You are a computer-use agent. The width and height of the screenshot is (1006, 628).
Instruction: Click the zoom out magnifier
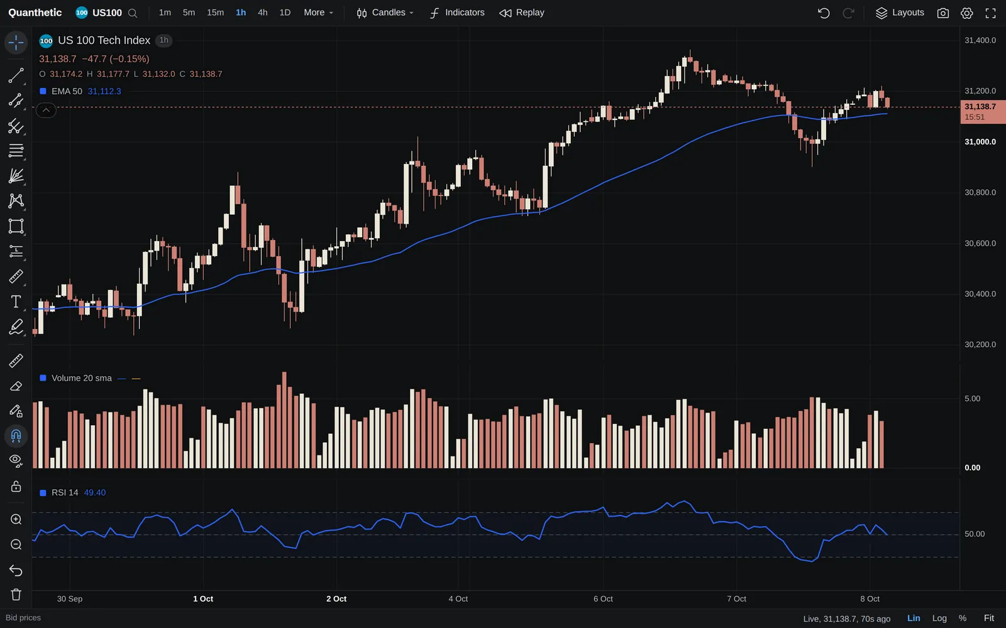(16, 544)
